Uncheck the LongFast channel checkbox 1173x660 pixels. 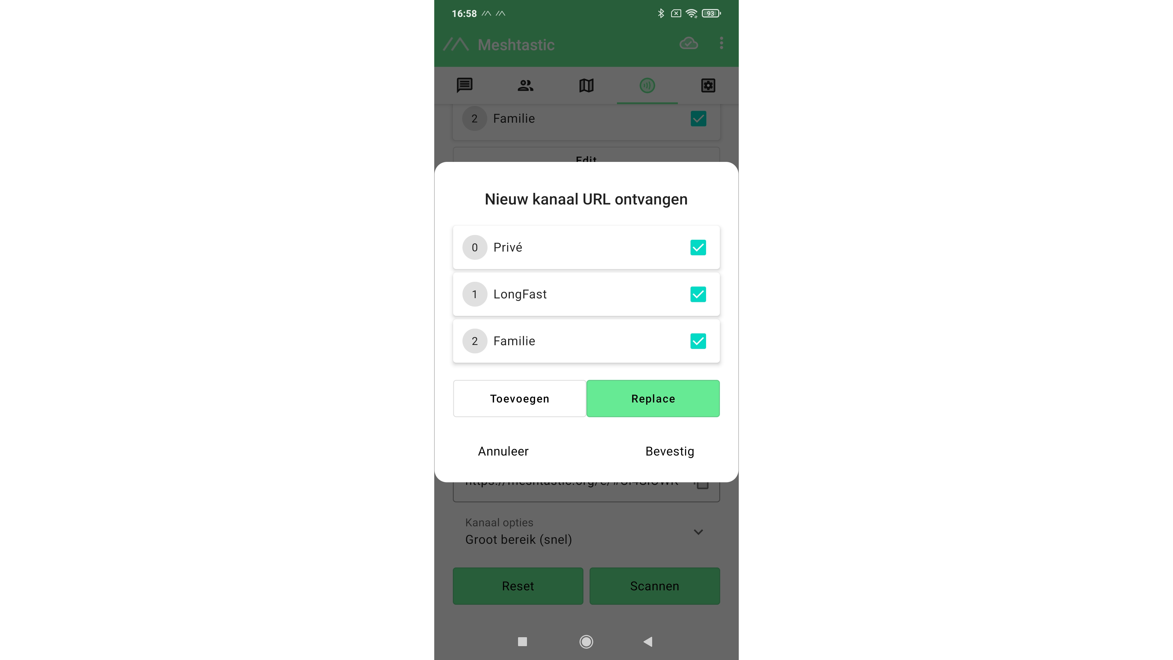click(698, 294)
